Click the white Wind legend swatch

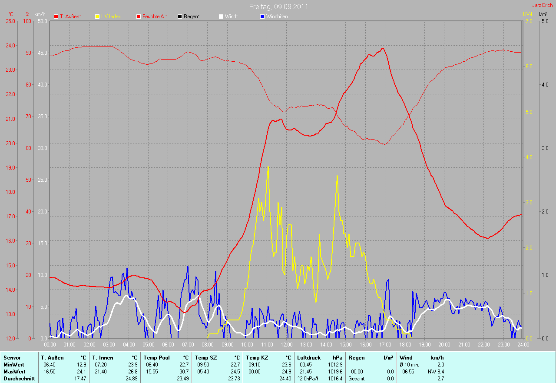click(x=221, y=17)
